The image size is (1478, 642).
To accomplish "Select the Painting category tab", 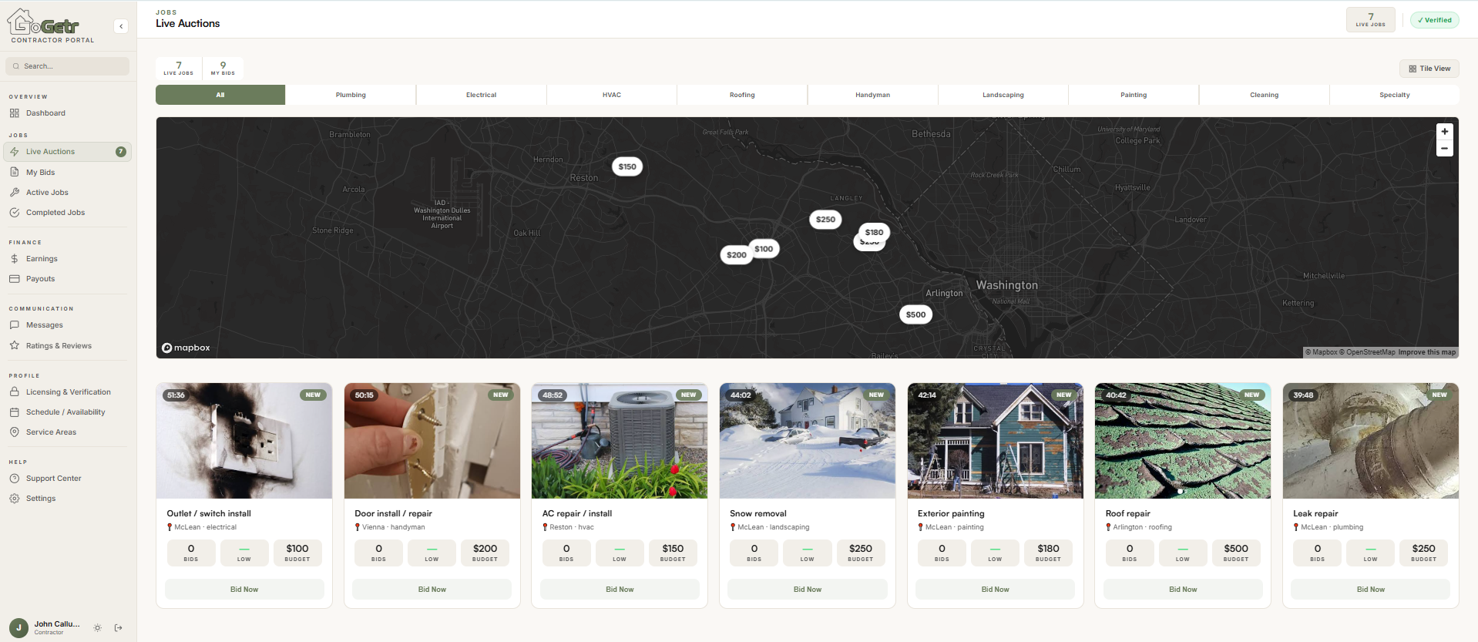I will tap(1134, 95).
